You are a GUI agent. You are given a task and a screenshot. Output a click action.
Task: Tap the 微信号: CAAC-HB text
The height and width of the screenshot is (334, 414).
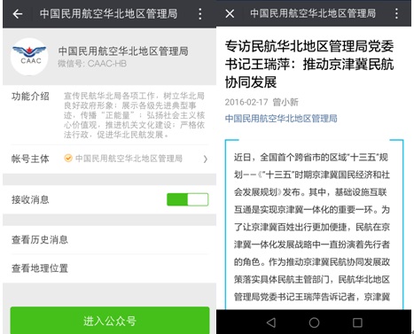92,64
